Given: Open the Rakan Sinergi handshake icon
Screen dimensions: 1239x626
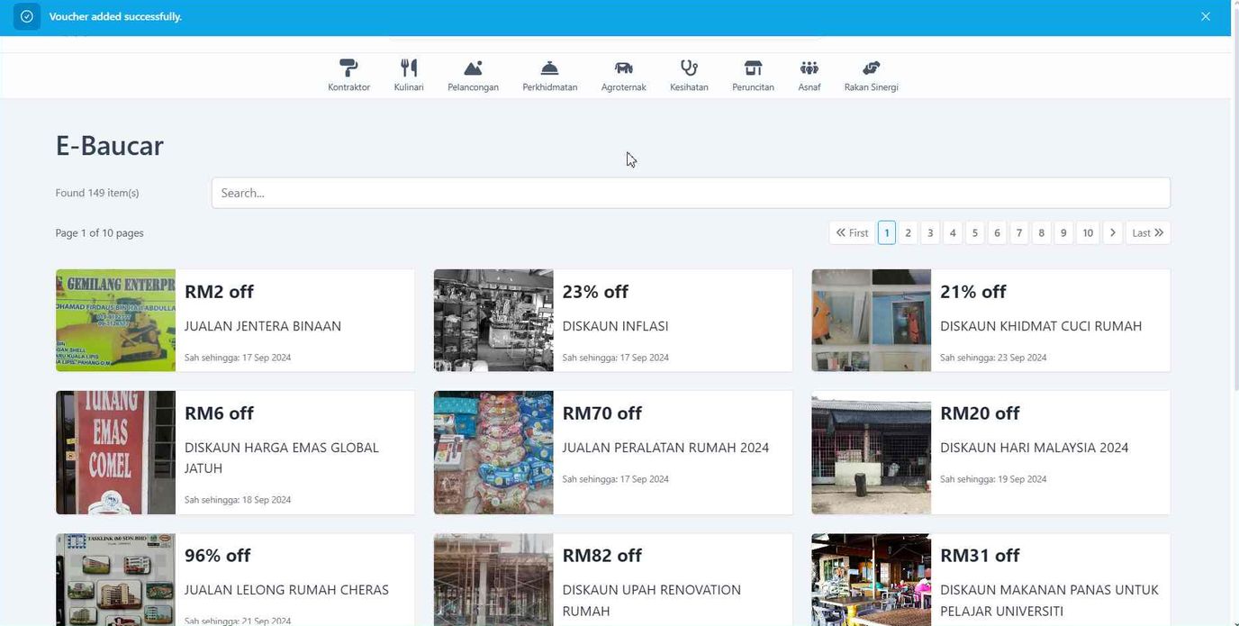Looking at the screenshot, I should click(871, 68).
